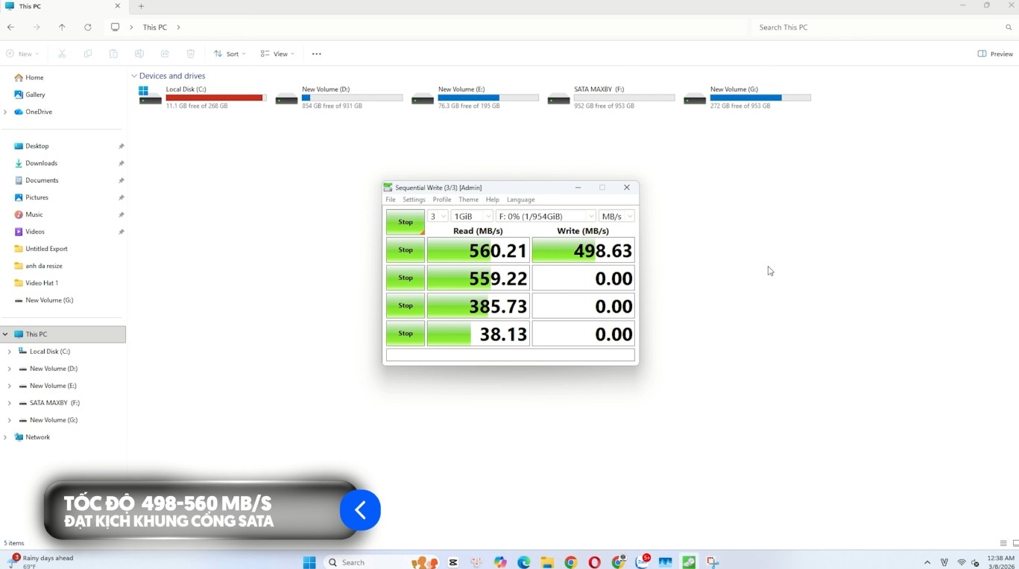
Task: Launch Microsoft Edge from the taskbar
Action: coord(524,562)
